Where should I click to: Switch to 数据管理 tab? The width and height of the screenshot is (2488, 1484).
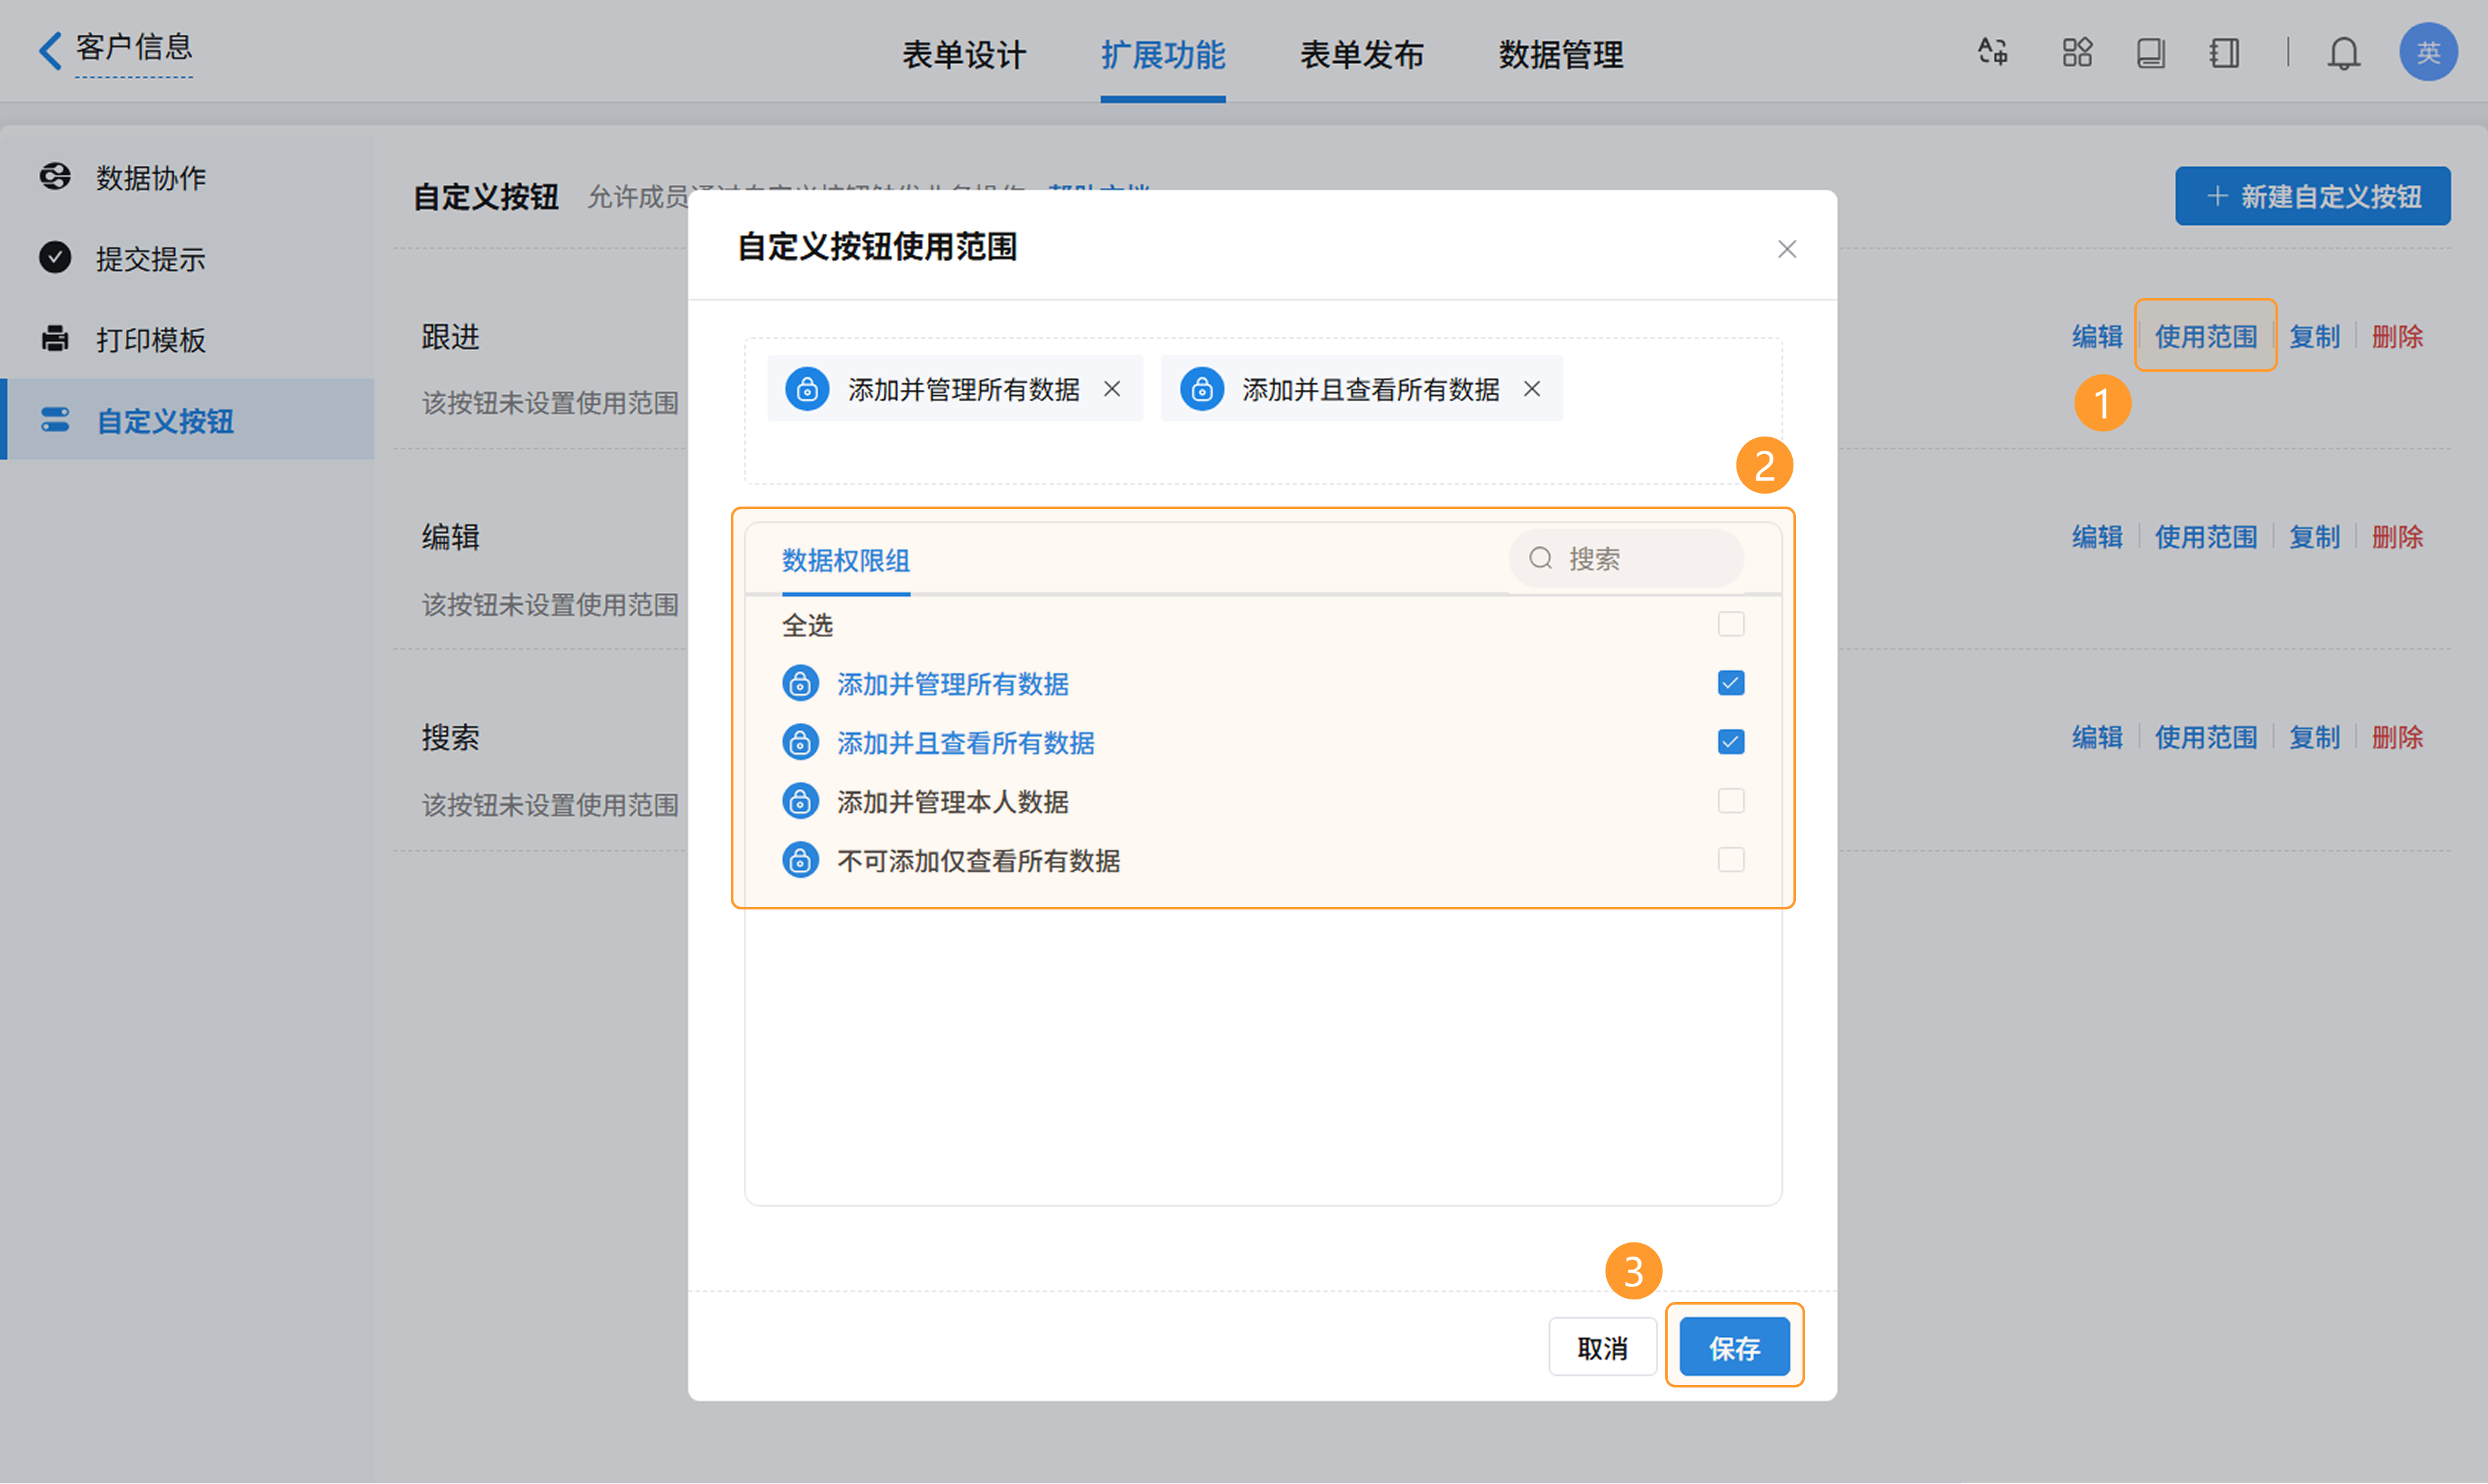coord(1560,55)
